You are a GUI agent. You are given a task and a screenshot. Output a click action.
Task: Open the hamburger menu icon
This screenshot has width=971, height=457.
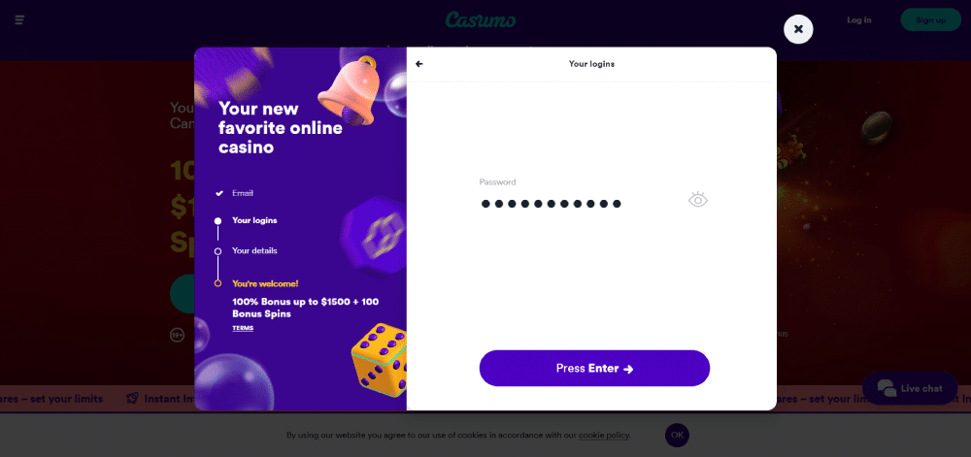coord(19,20)
